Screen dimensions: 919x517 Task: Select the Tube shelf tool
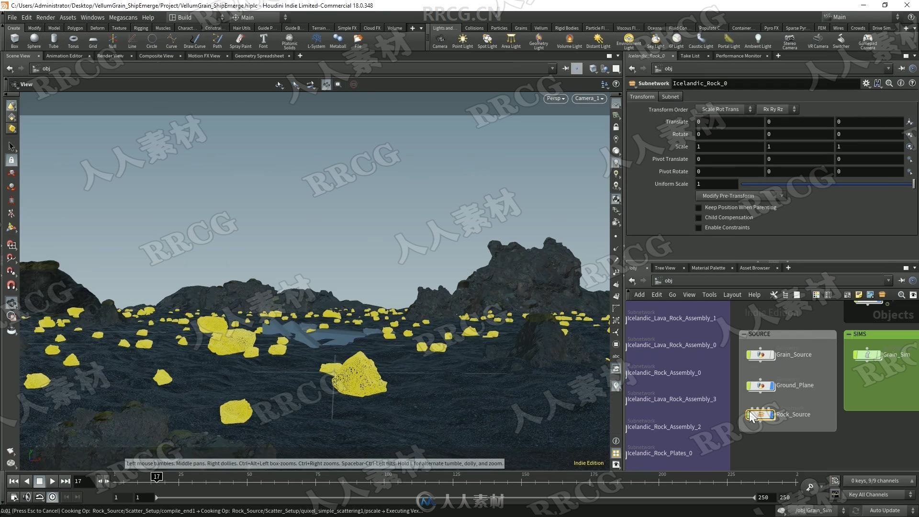[54, 41]
